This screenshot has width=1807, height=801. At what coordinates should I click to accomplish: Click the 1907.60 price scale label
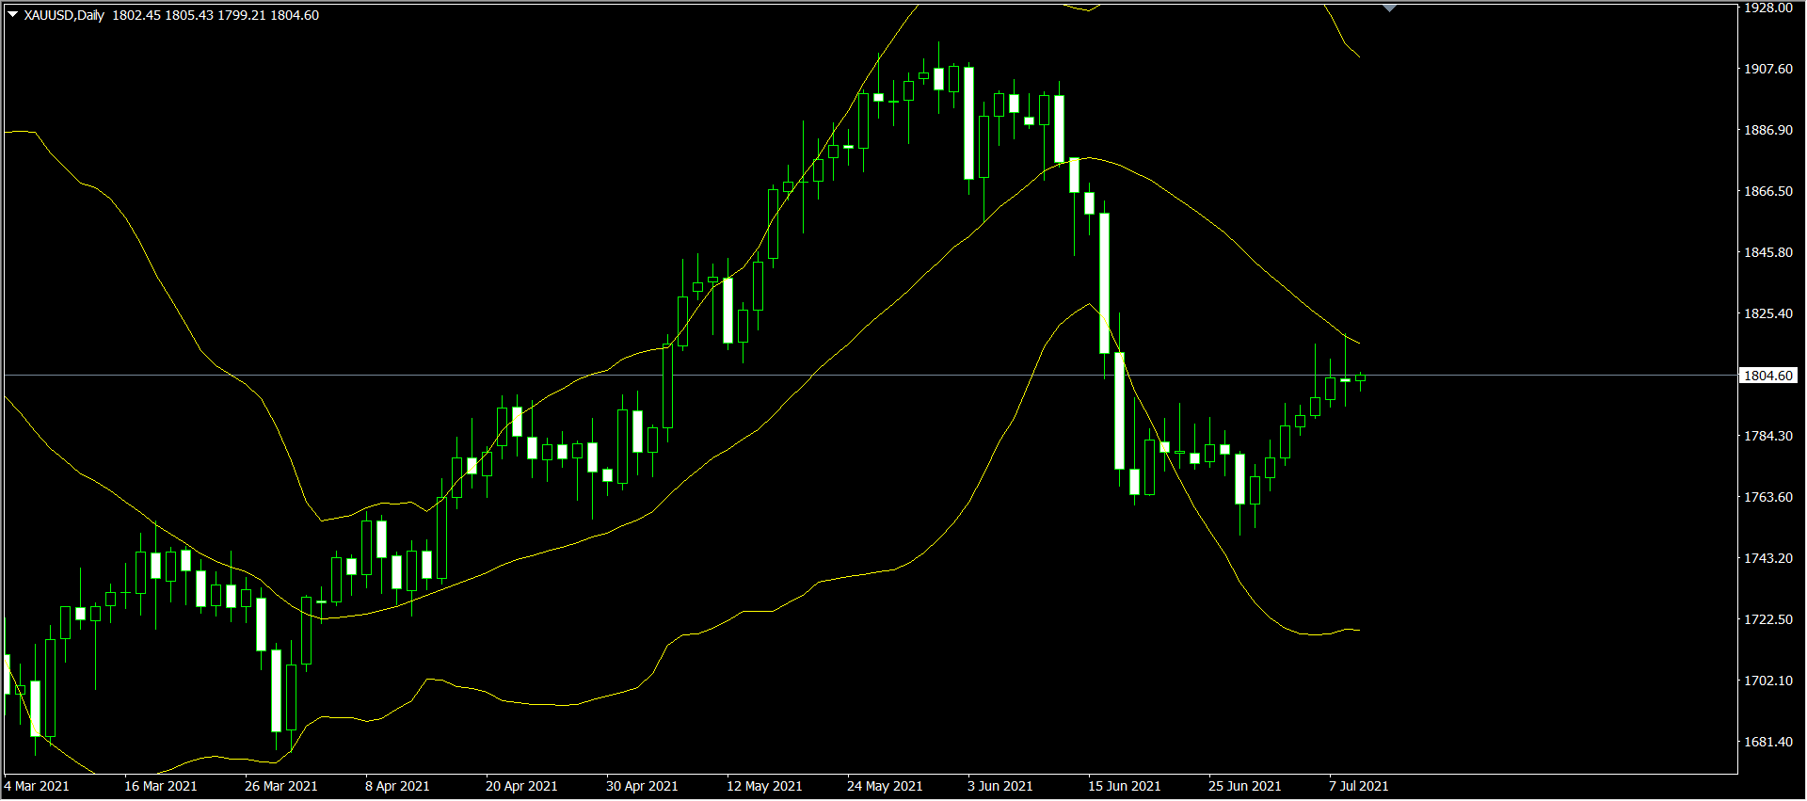pyautogui.click(x=1768, y=69)
